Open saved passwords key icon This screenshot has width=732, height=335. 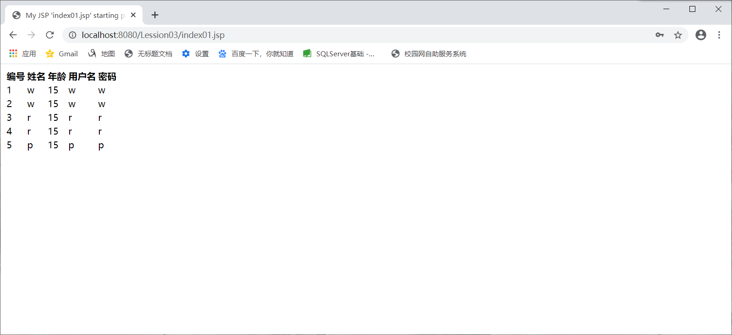coord(660,35)
